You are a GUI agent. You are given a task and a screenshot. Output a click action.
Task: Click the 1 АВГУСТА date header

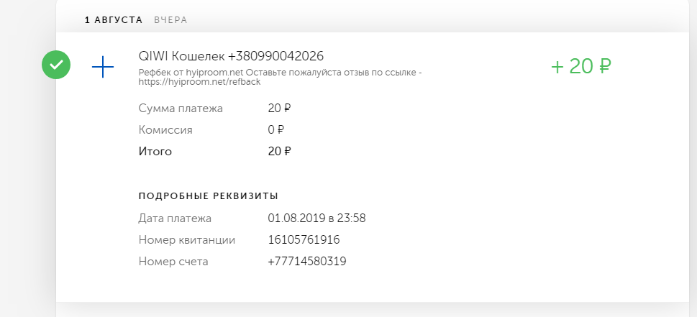click(x=114, y=20)
